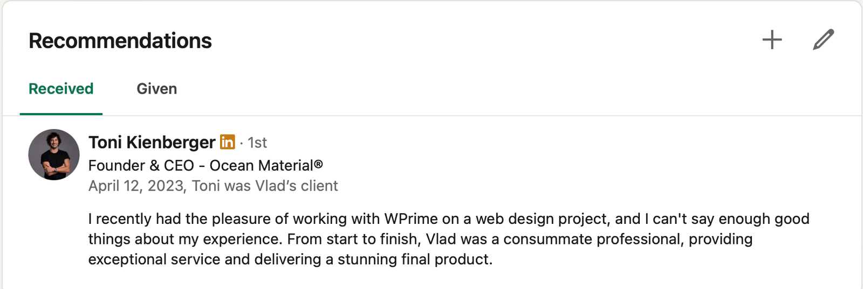Screen dimensions: 863x289
Task: Click the Founder & CEO headline text
Action: [x=141, y=165]
